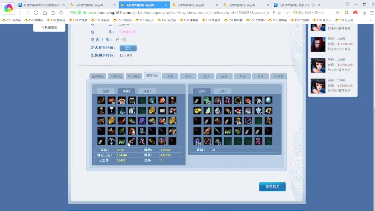The width and height of the screenshot is (375, 211).
Task: Click the inventory item with count 685
Action: (x=122, y=101)
